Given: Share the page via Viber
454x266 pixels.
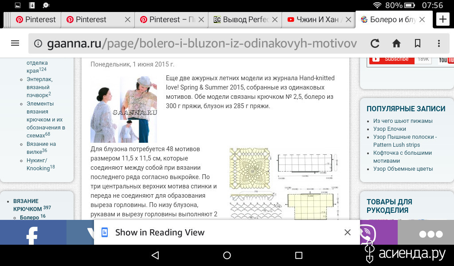Looking at the screenshot, I should [x=379, y=232].
